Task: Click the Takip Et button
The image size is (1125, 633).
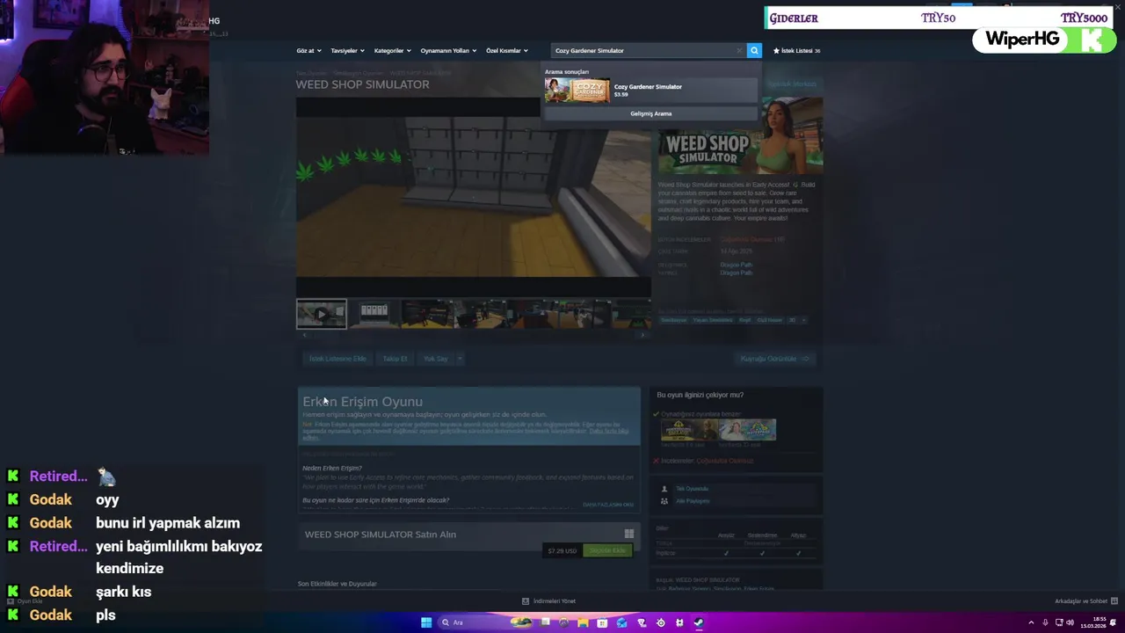Action: (395, 359)
